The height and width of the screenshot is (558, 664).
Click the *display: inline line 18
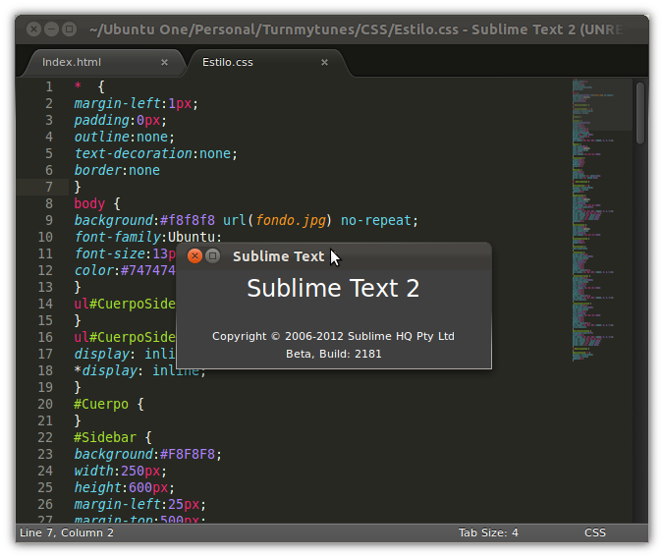[140, 370]
